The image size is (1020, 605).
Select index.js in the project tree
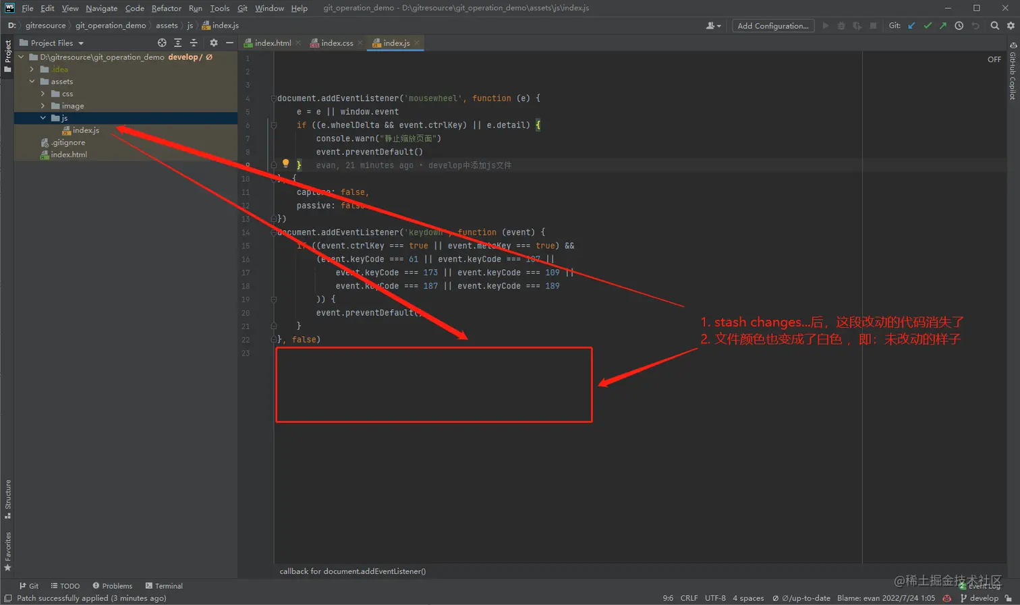click(86, 130)
